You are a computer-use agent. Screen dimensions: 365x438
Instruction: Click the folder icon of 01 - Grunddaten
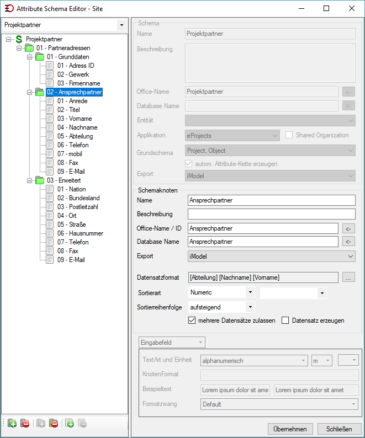(x=40, y=57)
